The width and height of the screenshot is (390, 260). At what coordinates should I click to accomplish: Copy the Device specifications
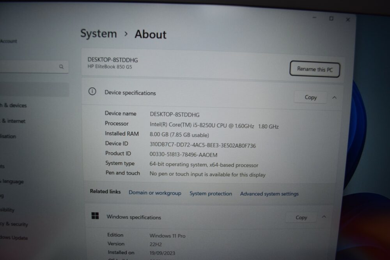tap(310, 97)
